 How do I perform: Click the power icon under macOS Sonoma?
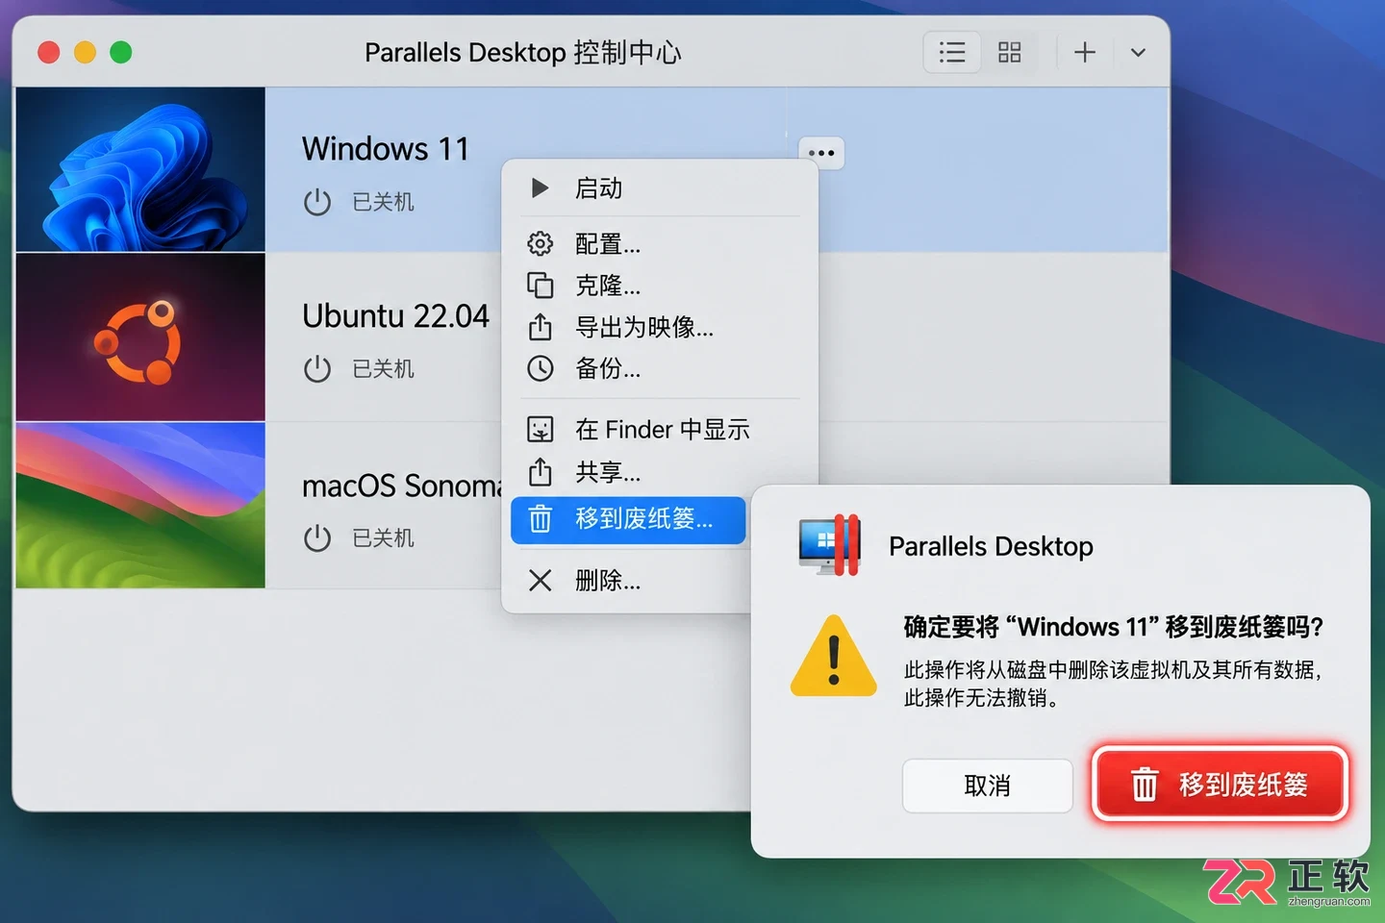tap(317, 537)
